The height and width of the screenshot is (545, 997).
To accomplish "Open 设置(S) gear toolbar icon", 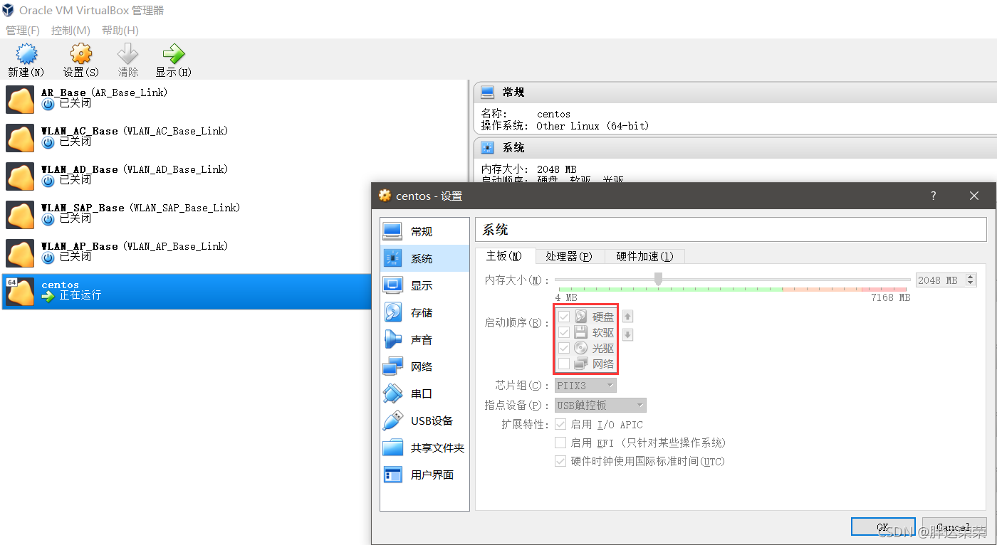I will click(x=81, y=54).
